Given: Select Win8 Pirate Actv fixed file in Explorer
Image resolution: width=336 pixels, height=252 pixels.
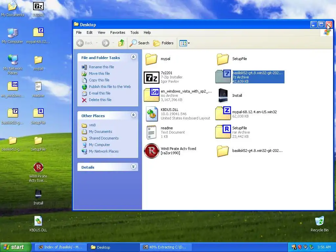Looking at the screenshot, I should click(x=170, y=151).
